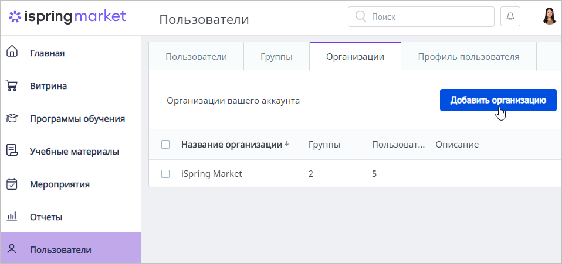Click the Пользователи page title
The height and width of the screenshot is (264, 562).
click(204, 19)
